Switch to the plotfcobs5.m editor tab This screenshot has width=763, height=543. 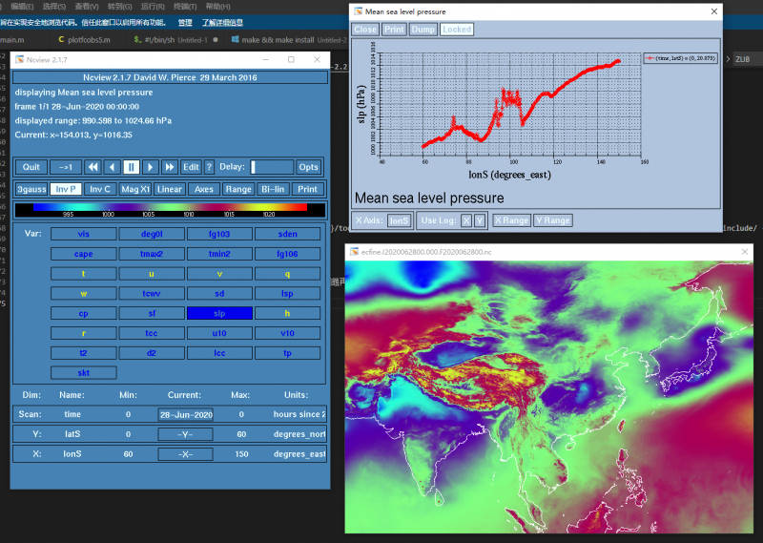[84, 40]
